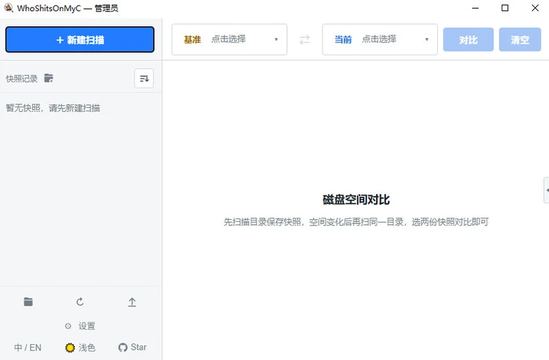Viewport: 549px width, 360px height.
Task: Expand the collapsed right side panel handle
Action: 546,190
